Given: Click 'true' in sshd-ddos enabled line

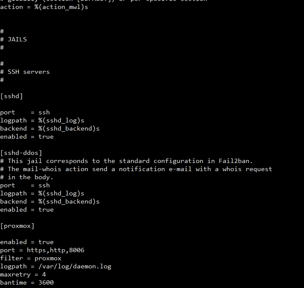Looking at the screenshot, I should 46,209.
